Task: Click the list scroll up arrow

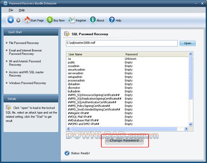Action: 191,54
